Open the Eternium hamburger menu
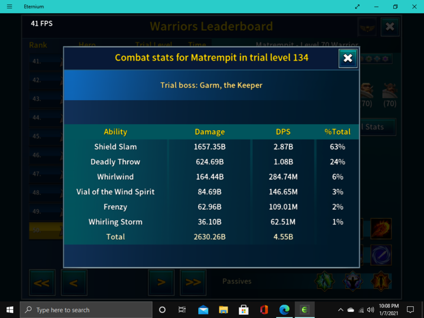This screenshot has height=318, width=424. point(10,6)
